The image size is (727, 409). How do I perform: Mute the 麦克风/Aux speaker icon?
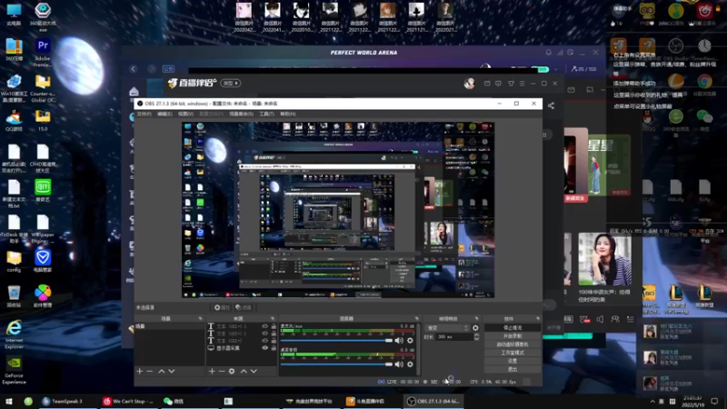click(x=399, y=341)
